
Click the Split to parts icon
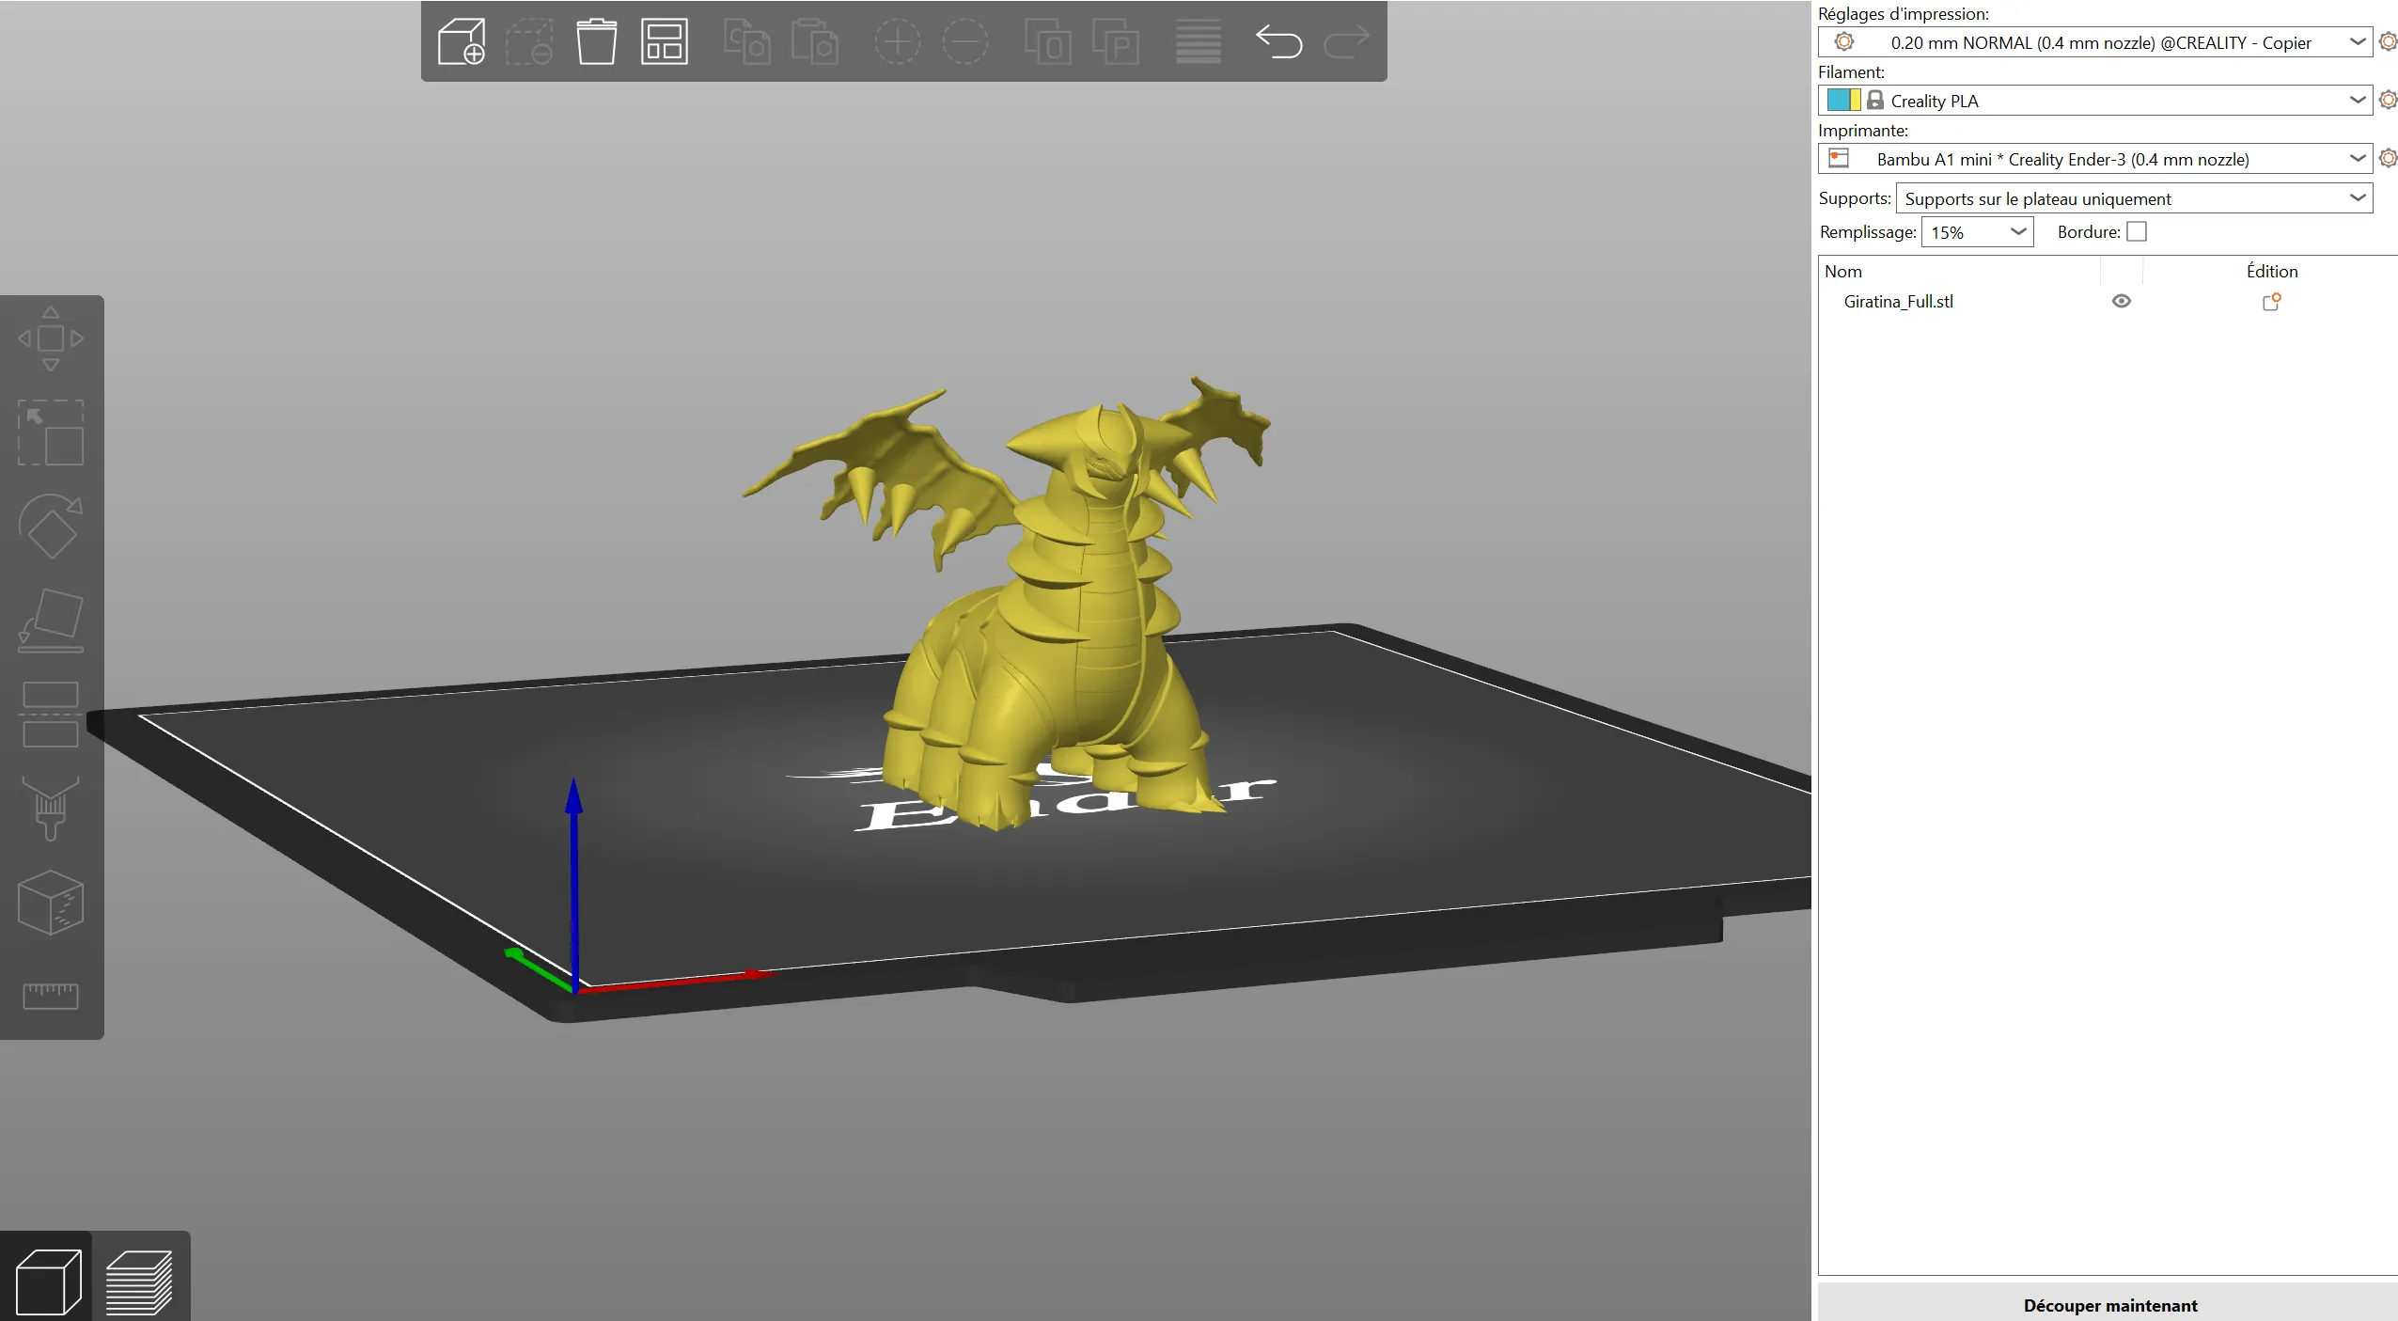coord(1116,41)
